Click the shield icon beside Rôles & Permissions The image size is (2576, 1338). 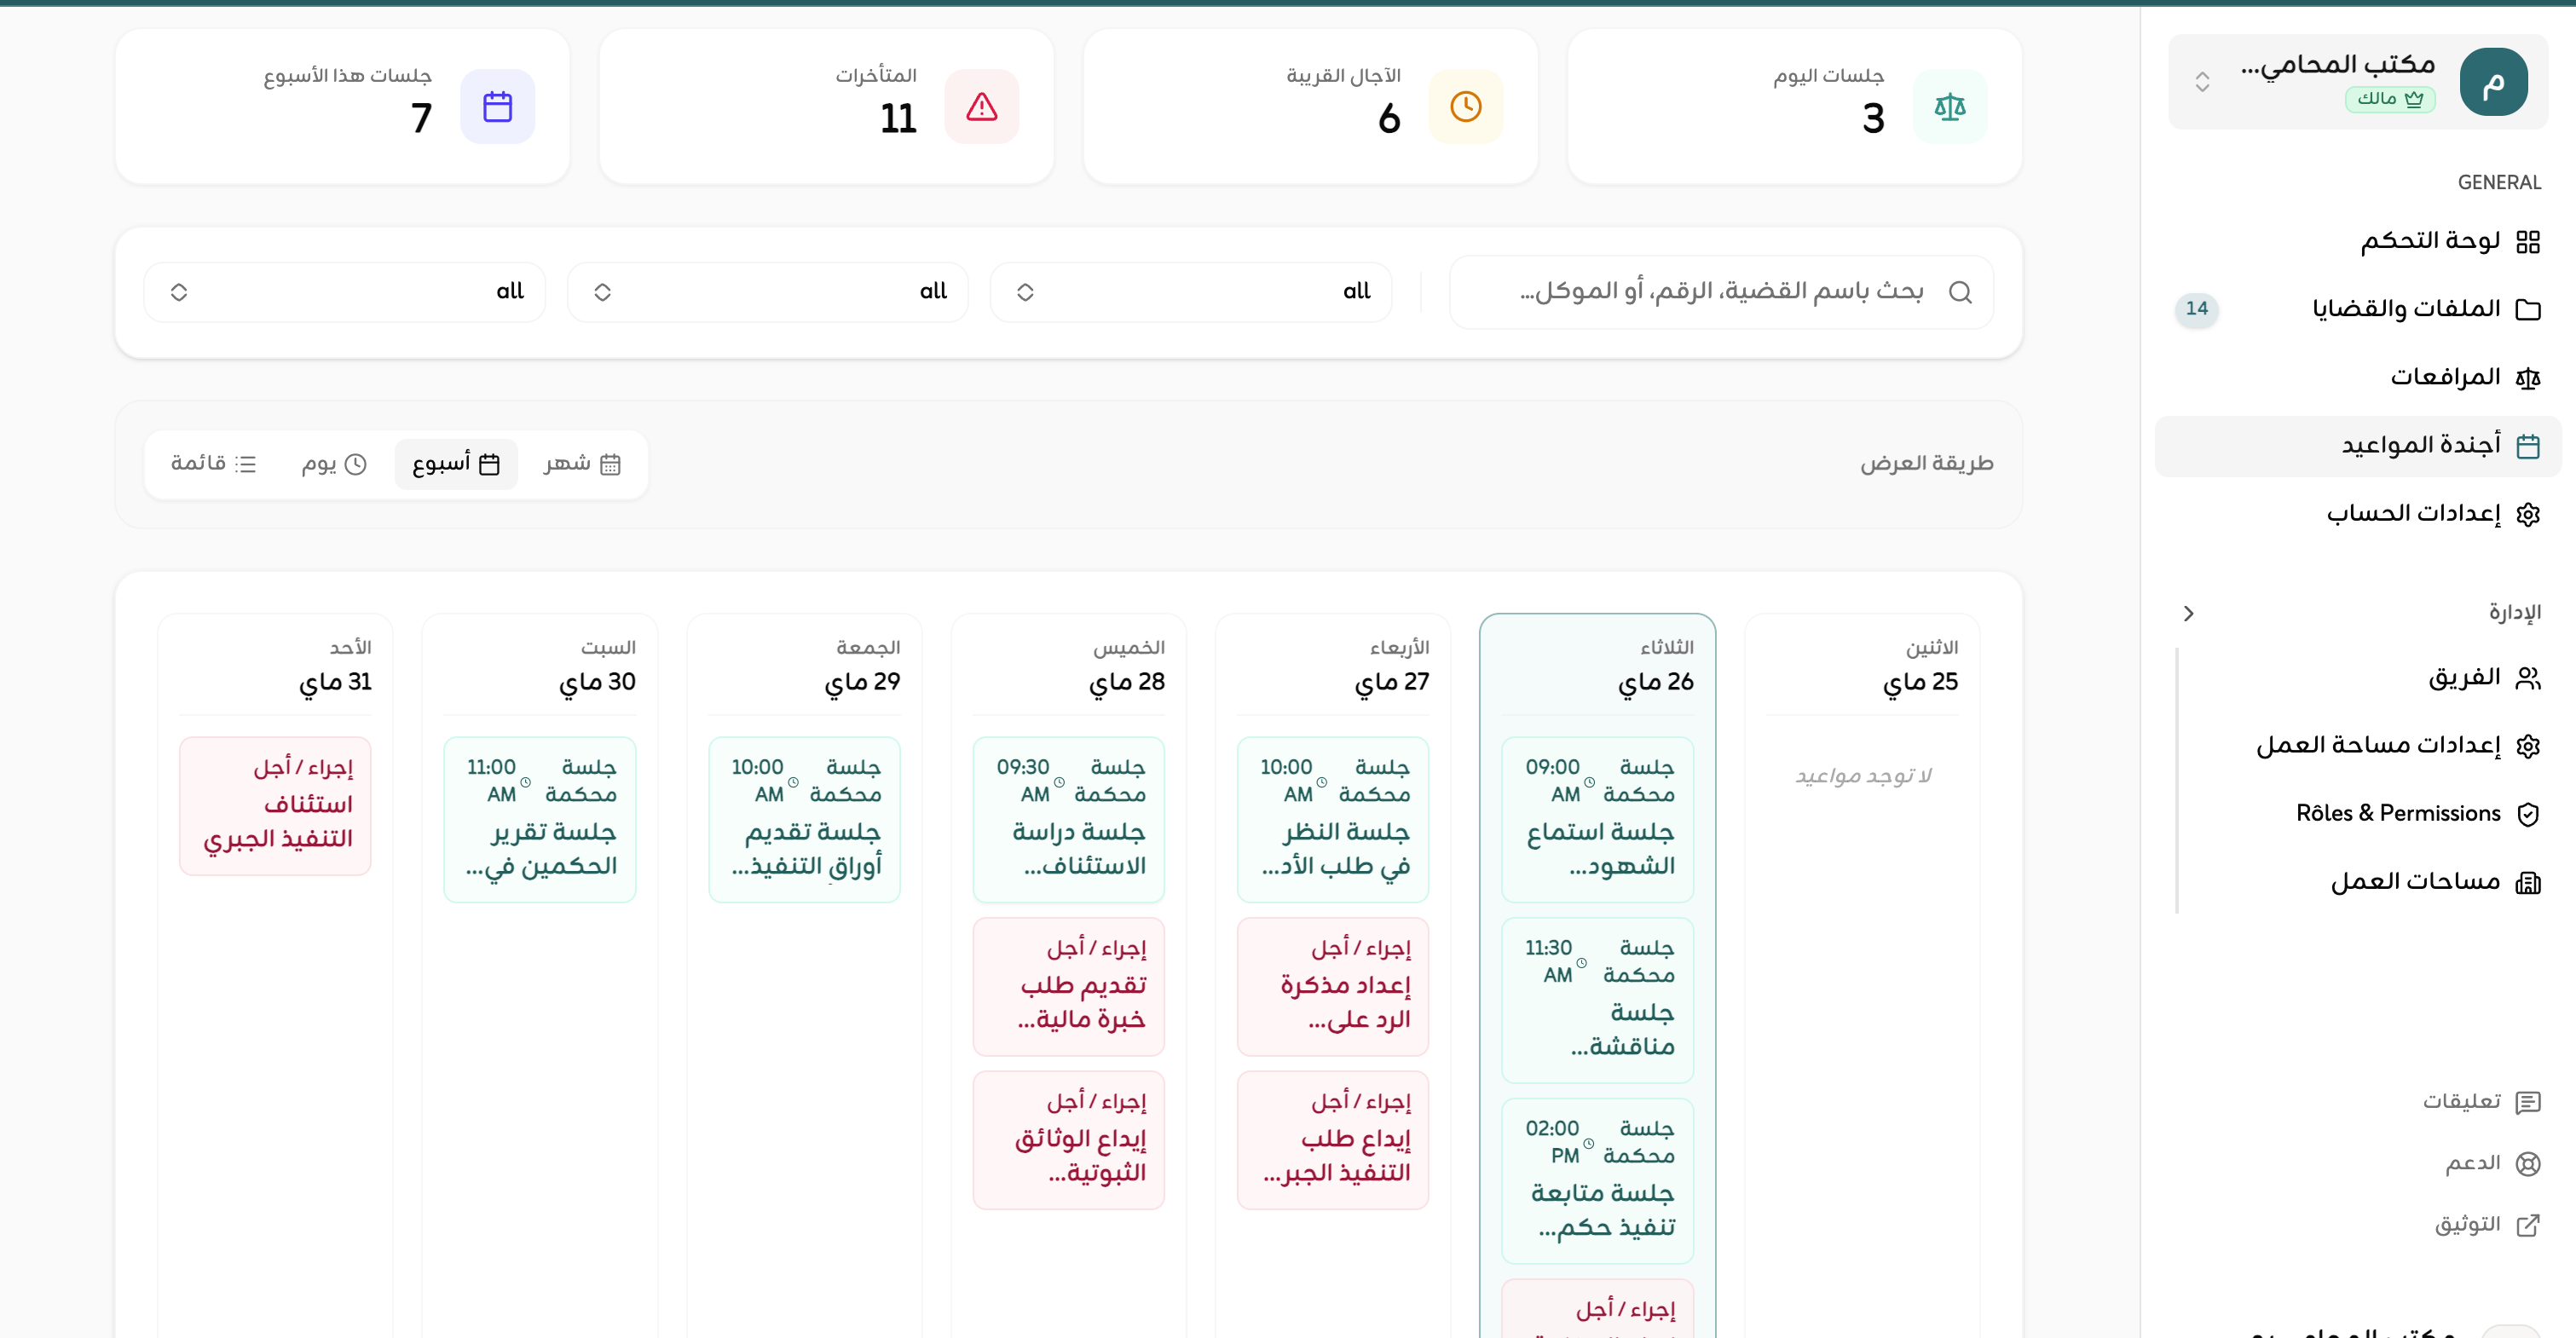pyautogui.click(x=2528, y=814)
